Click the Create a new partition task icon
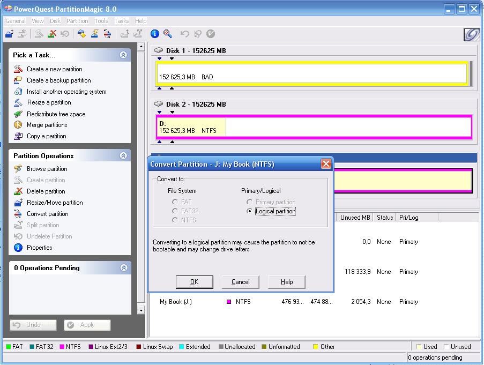The width and height of the screenshot is (484, 365). 18,69
